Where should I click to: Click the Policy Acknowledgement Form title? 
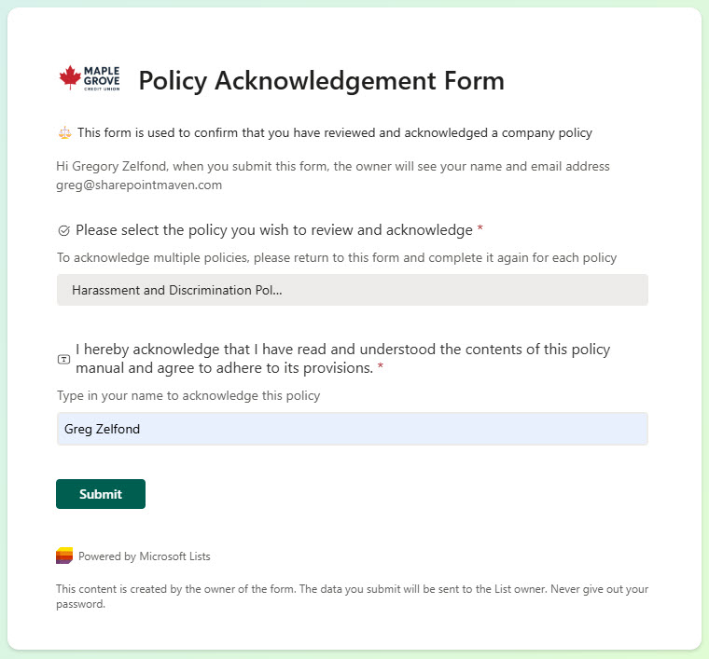(321, 81)
